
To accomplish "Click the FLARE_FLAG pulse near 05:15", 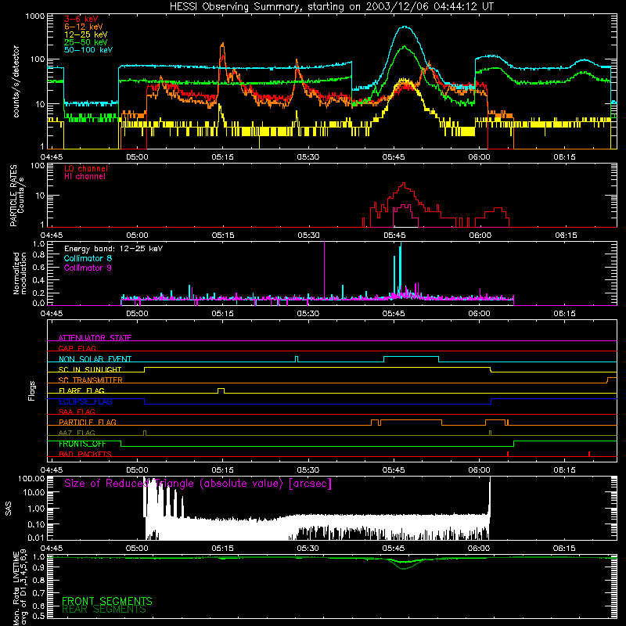I will (x=221, y=390).
